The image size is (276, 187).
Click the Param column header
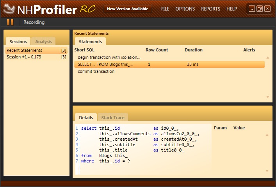coord(220,128)
